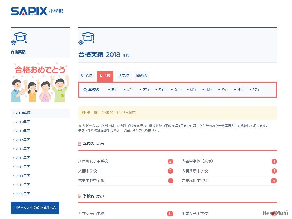Select the 2017年度 year in the sidebar

[x=22, y=122]
